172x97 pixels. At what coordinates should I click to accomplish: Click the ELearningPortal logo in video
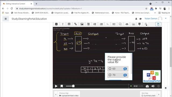pos(152,77)
